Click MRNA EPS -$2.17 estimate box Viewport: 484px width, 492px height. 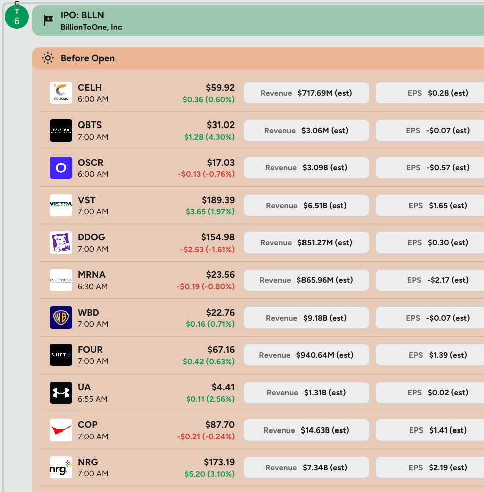pos(430,280)
